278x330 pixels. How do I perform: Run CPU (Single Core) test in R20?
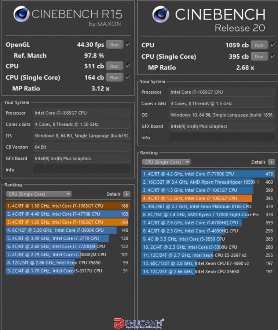(259, 56)
